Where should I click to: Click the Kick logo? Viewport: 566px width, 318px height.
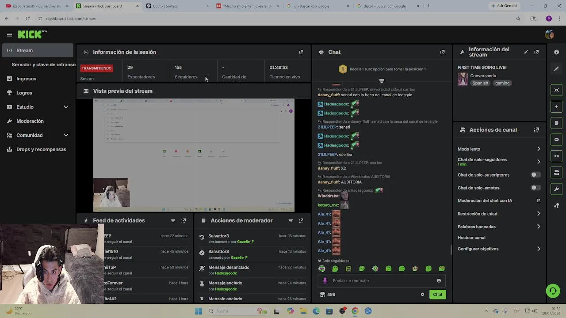[x=32, y=34]
